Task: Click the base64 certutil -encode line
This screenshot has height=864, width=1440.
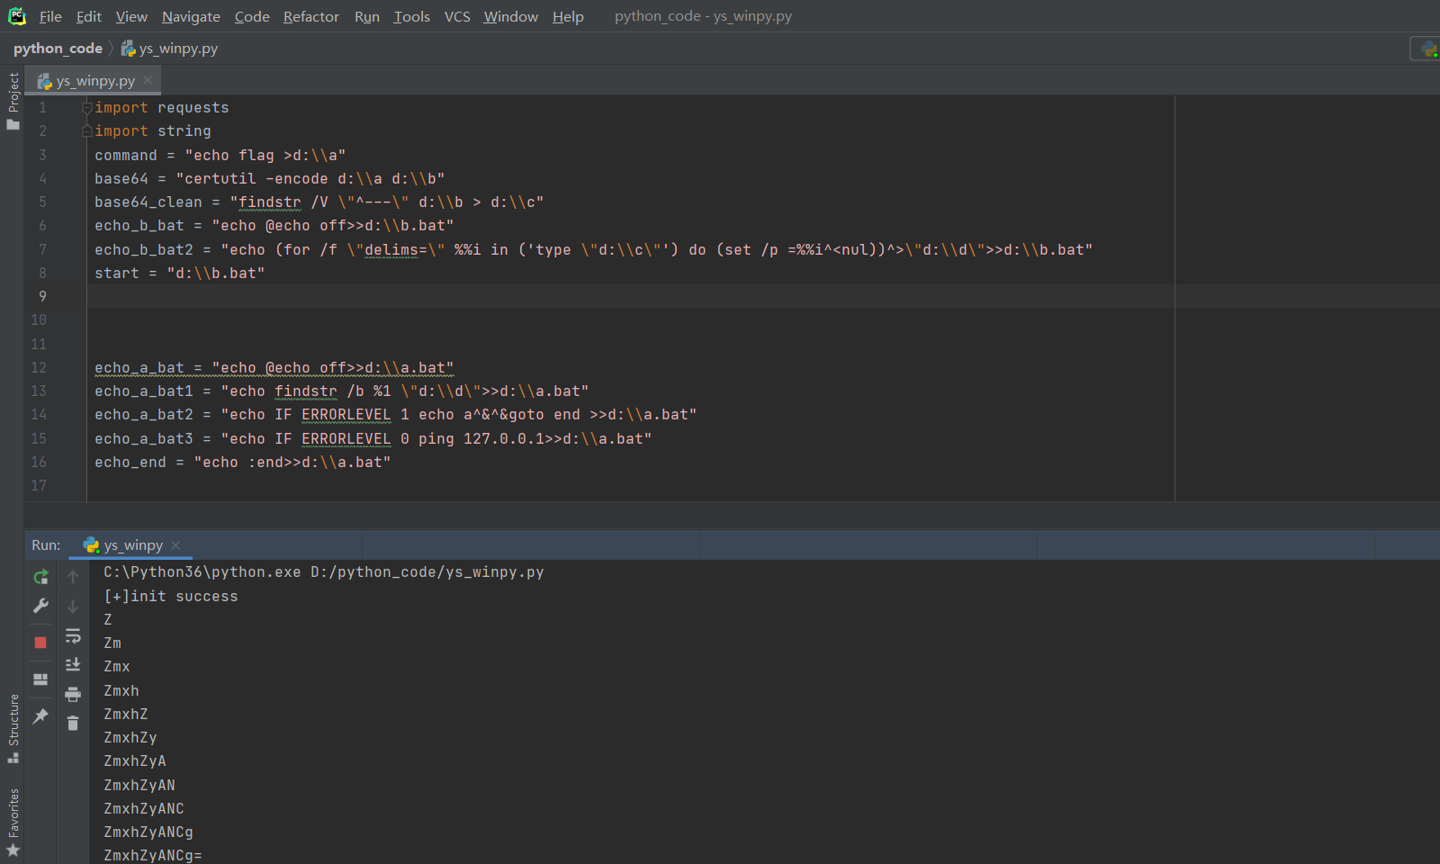Action: pos(270,178)
